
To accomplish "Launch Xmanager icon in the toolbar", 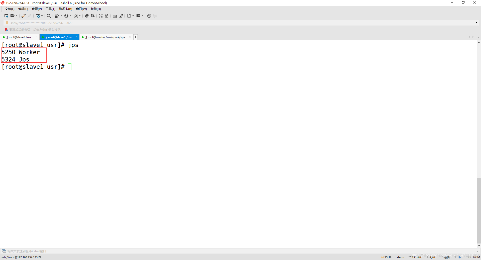I will [x=93, y=16].
